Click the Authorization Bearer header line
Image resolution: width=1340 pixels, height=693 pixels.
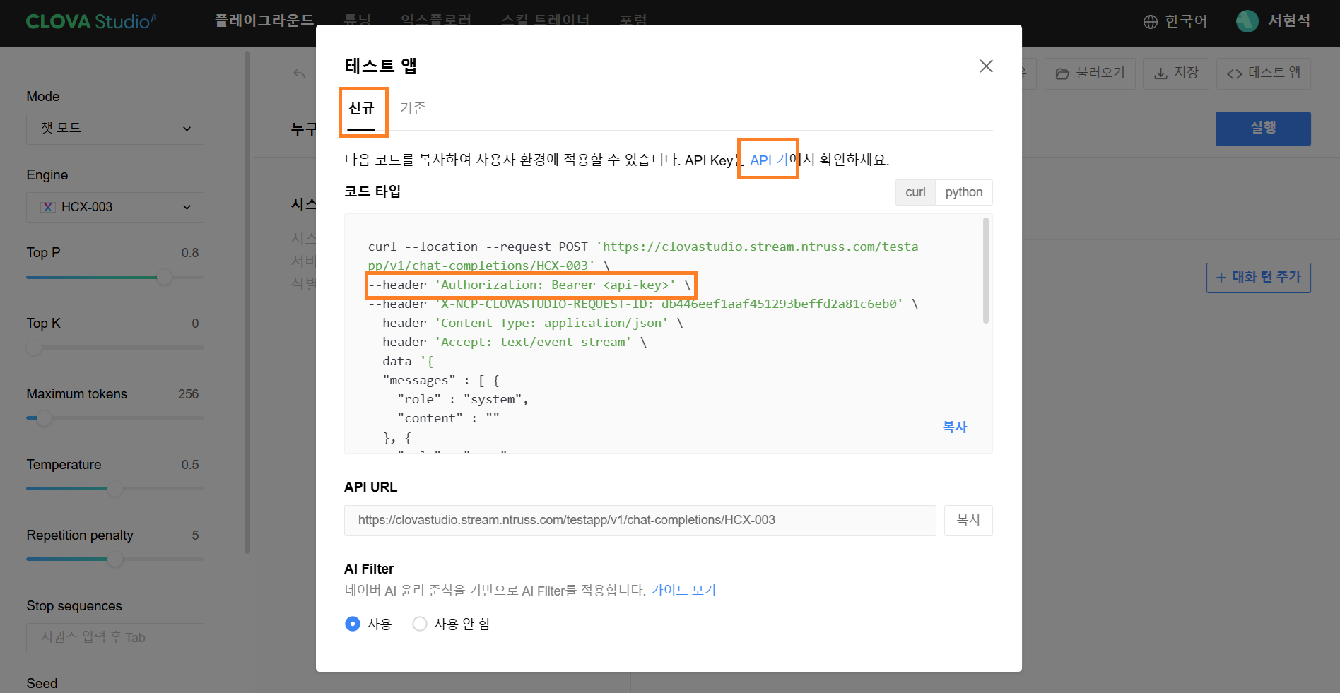tap(529, 285)
